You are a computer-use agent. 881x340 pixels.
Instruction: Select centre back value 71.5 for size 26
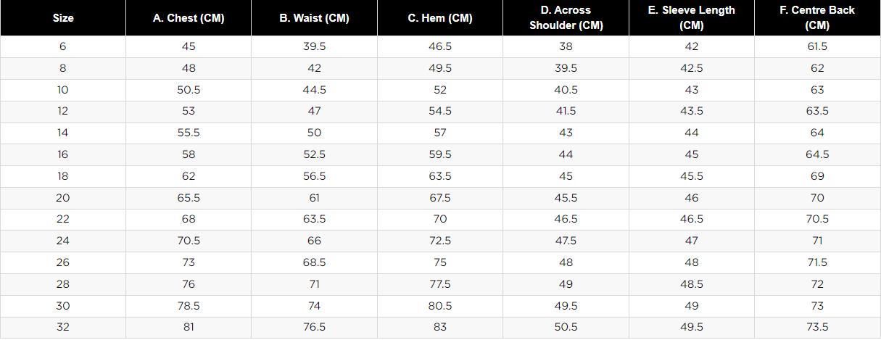[x=817, y=262]
